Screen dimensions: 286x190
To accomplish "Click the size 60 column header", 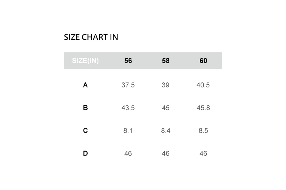I will (203, 61).
